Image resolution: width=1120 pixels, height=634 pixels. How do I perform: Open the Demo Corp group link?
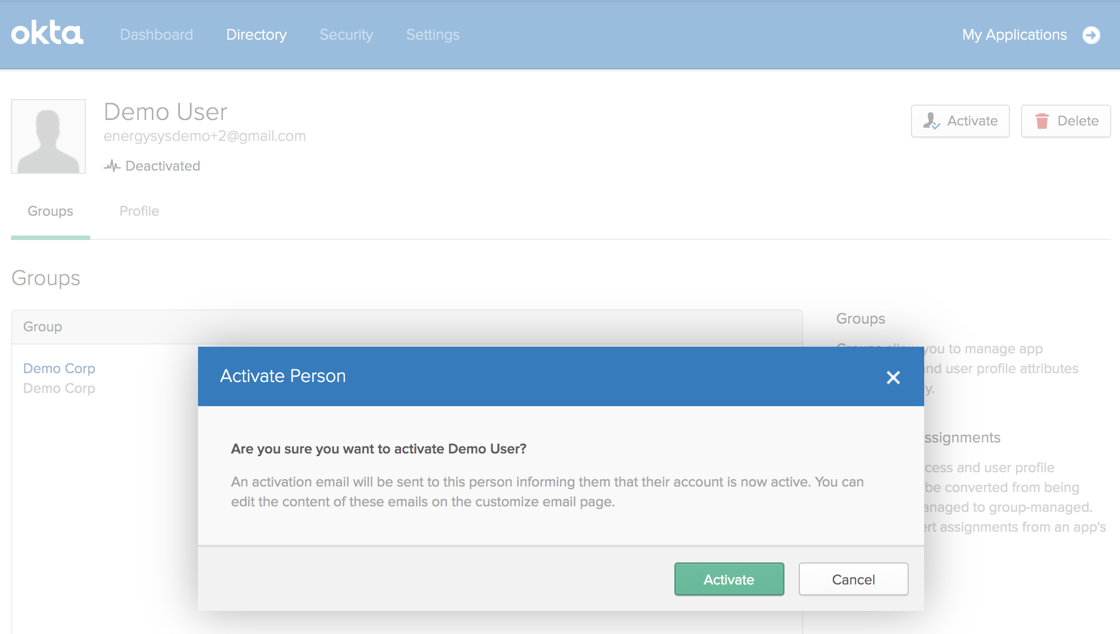click(59, 368)
